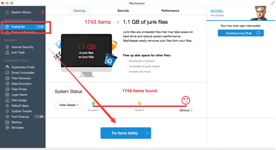276x150 pixels.
Task: Click the red System Status alert icon
Action: coord(43,12)
